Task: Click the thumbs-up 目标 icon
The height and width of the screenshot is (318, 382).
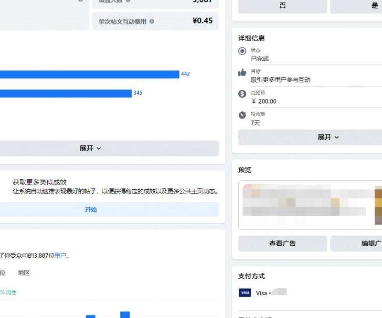Action: coord(242,73)
